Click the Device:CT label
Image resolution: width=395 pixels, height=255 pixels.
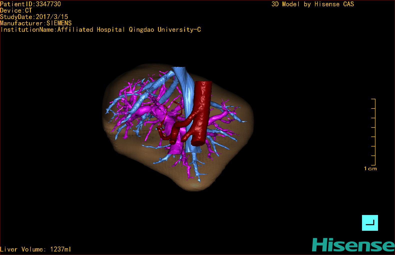(16, 10)
